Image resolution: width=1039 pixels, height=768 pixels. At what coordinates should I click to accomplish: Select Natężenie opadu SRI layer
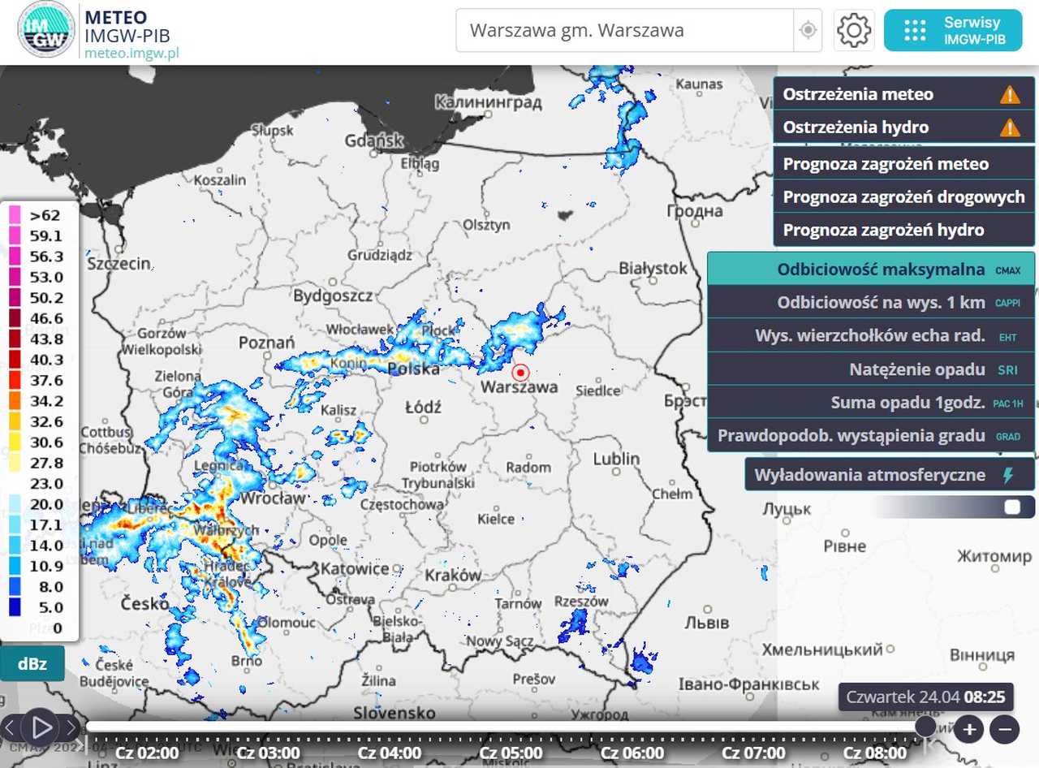click(872, 369)
